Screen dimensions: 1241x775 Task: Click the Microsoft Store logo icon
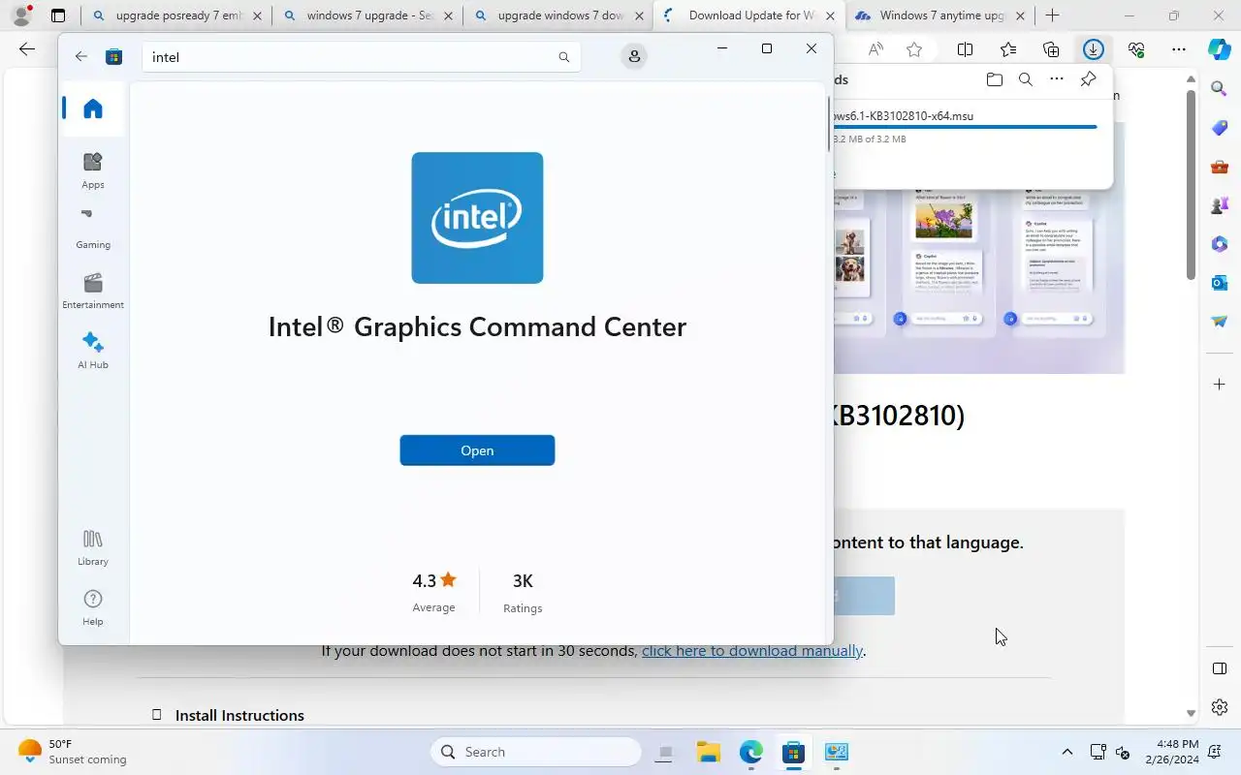coord(114,56)
